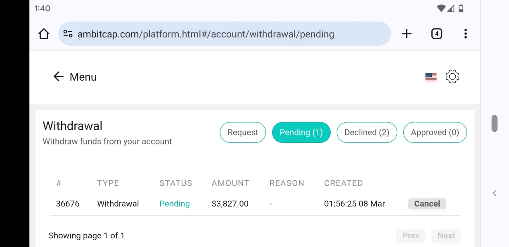Viewport: 509px width, 247px height.
Task: Change language via the US flag icon
Action: coord(431,77)
